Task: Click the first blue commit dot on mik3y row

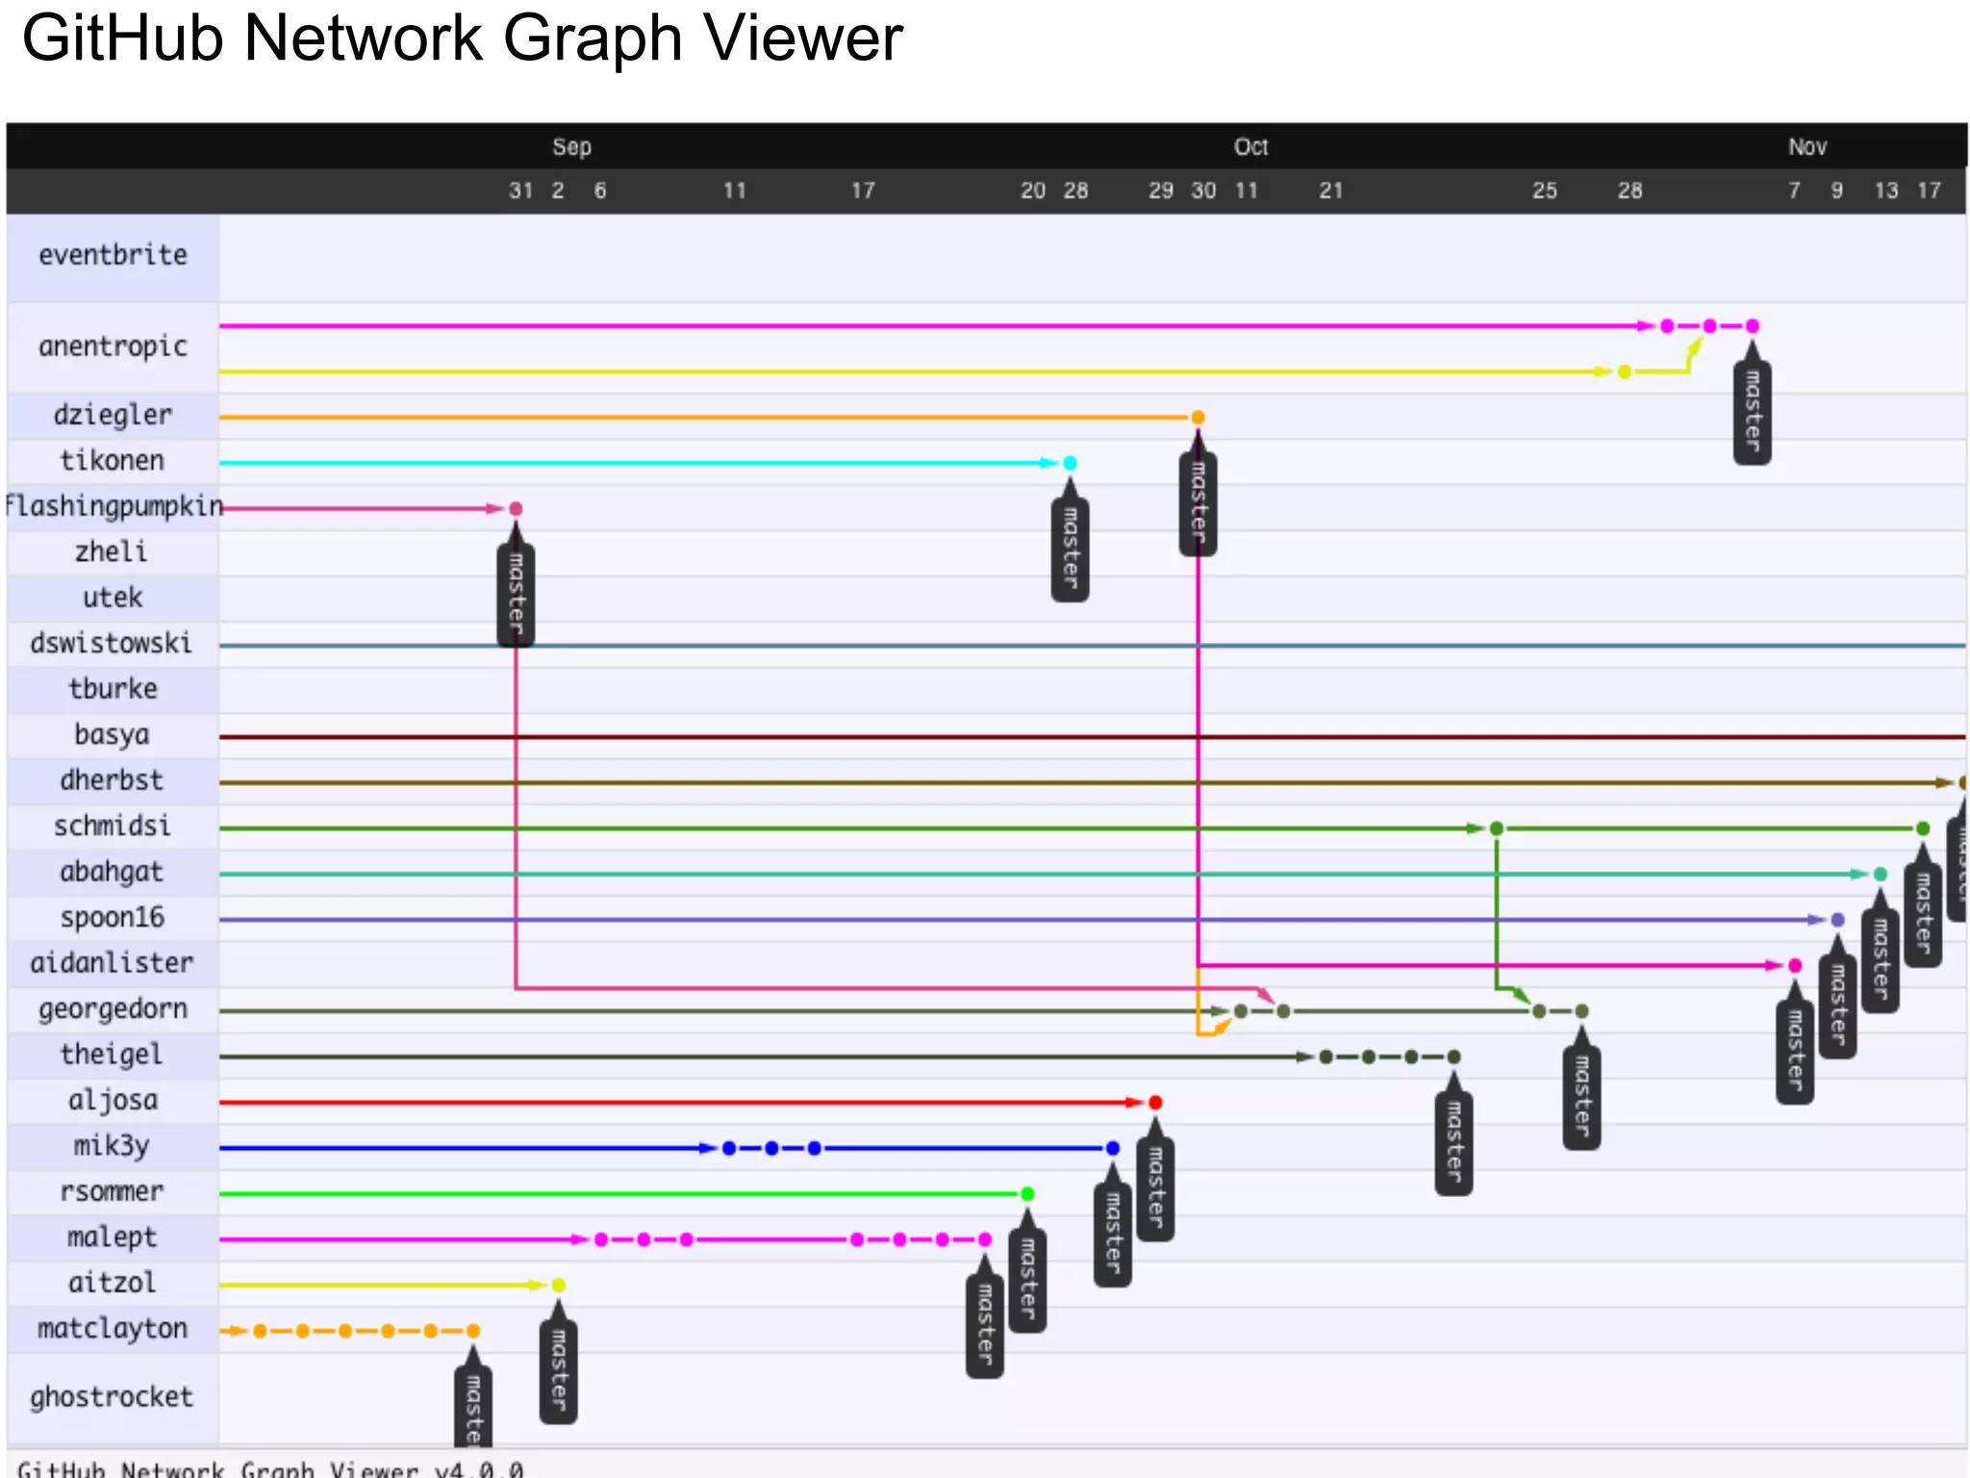Action: point(729,1148)
